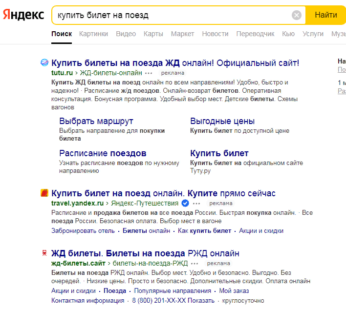Click the red train favicon icon
Viewport: 346px width, 311px height.
(44, 253)
